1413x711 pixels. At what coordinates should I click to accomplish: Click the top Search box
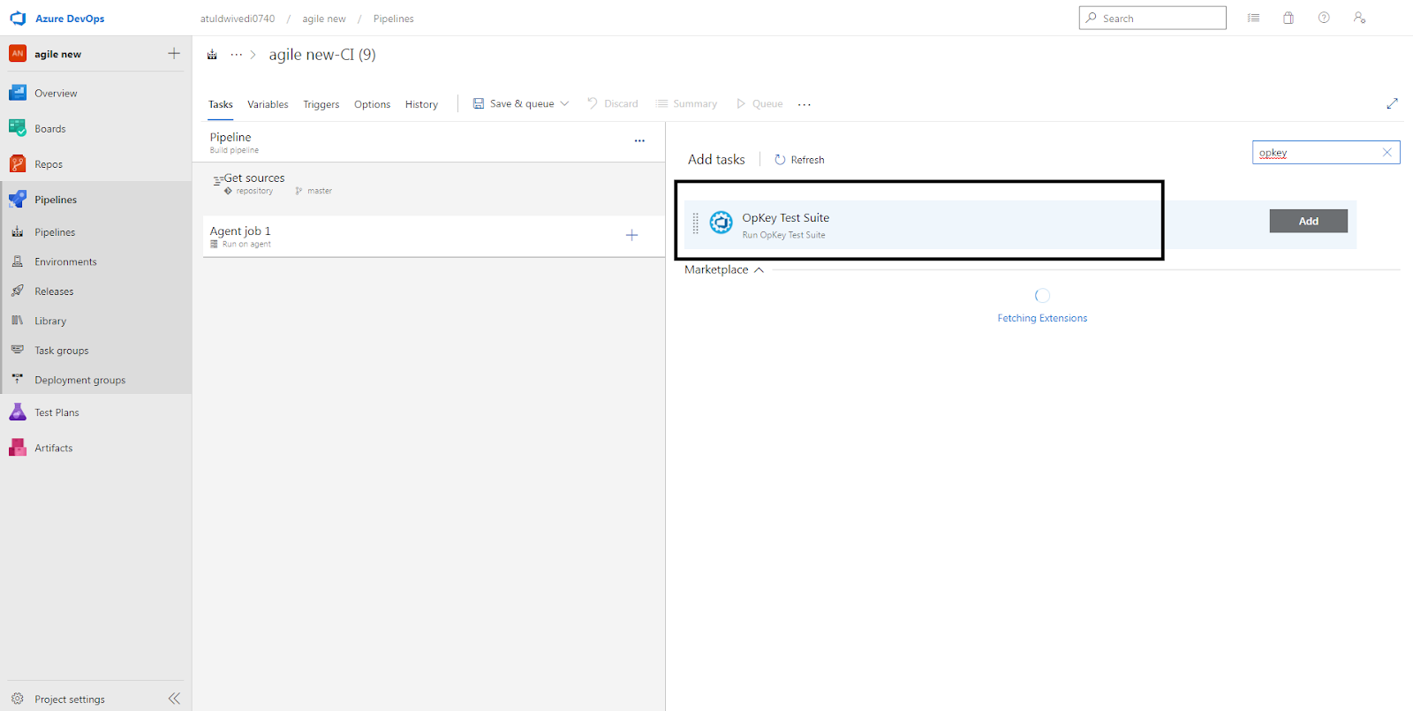click(1152, 18)
